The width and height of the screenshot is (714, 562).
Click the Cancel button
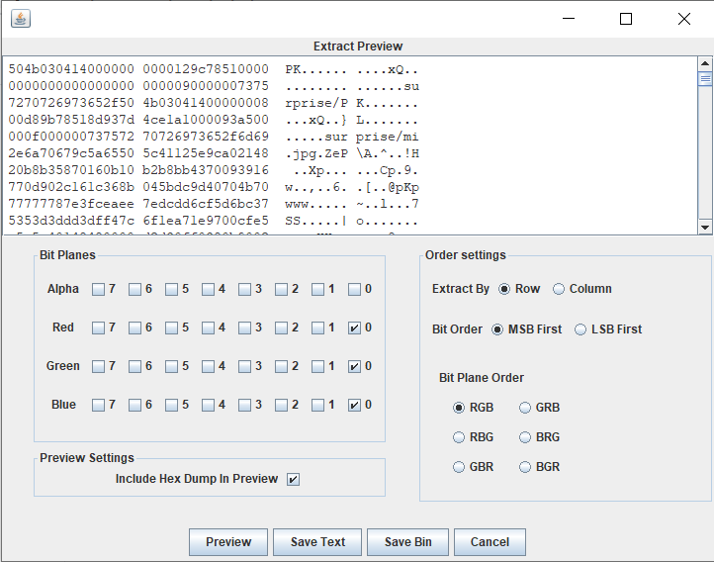[490, 542]
